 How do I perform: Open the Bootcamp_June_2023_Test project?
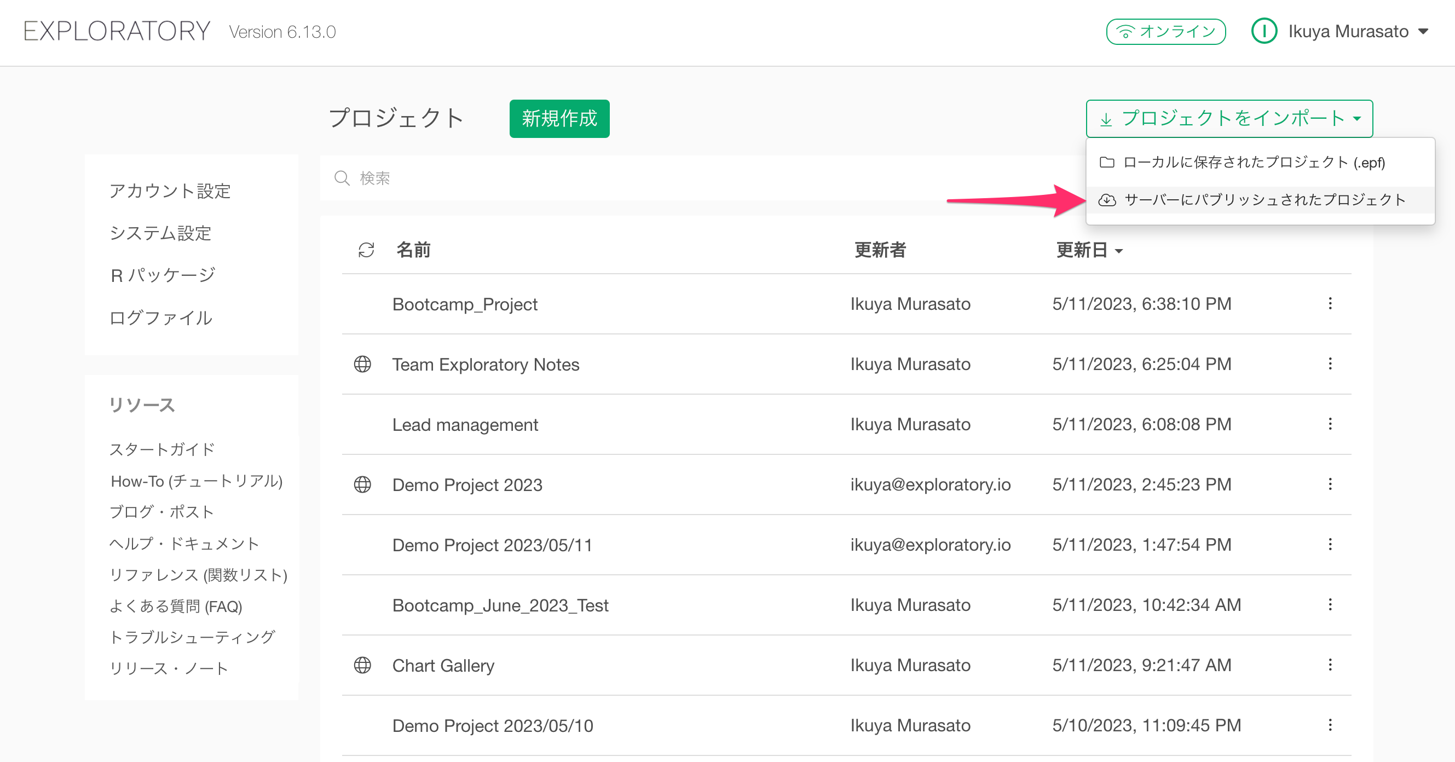(500, 605)
